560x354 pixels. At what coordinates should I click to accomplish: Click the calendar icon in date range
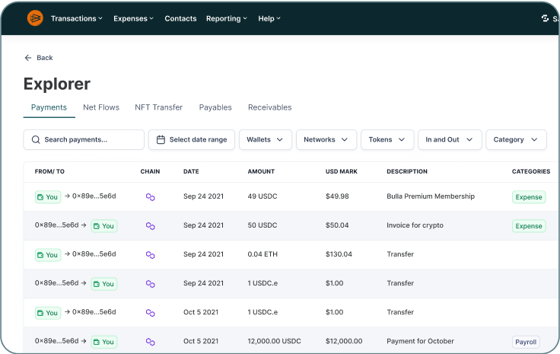coord(161,139)
